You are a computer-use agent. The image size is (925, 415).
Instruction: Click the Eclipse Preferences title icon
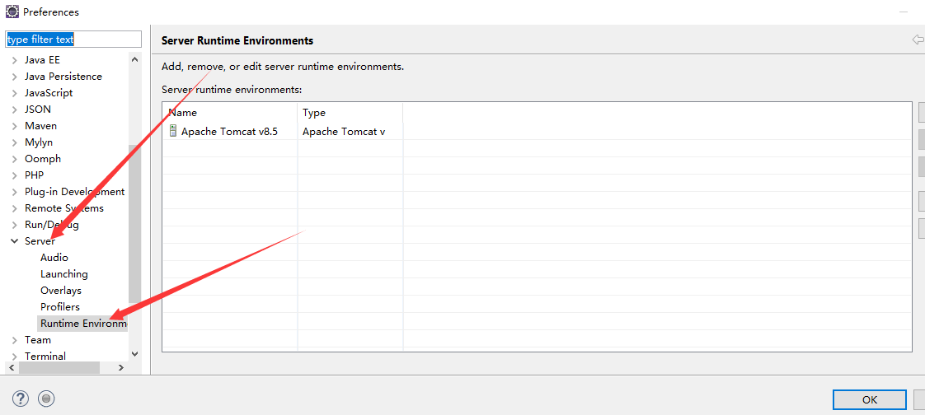coord(12,12)
